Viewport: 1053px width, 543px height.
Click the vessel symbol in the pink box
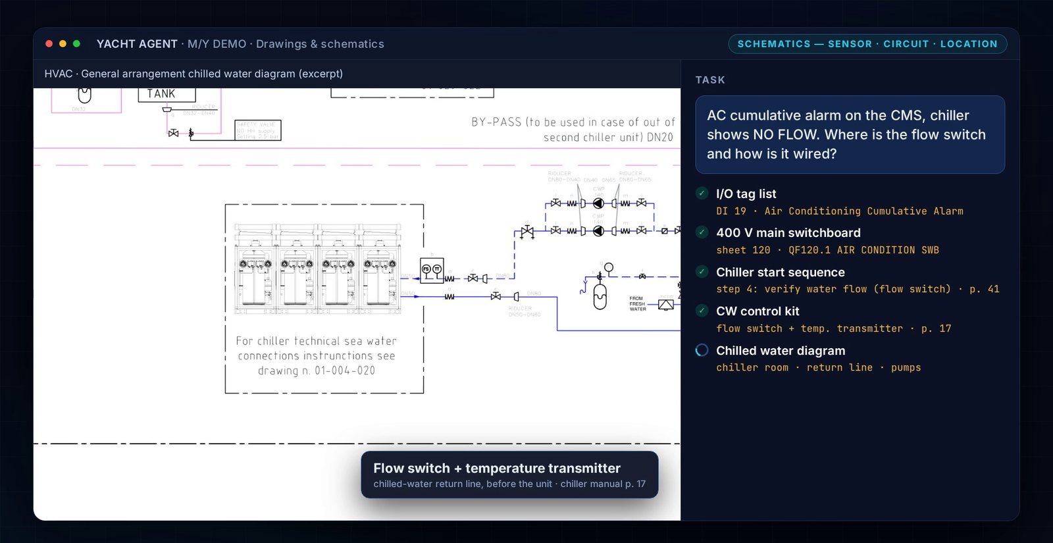click(85, 95)
